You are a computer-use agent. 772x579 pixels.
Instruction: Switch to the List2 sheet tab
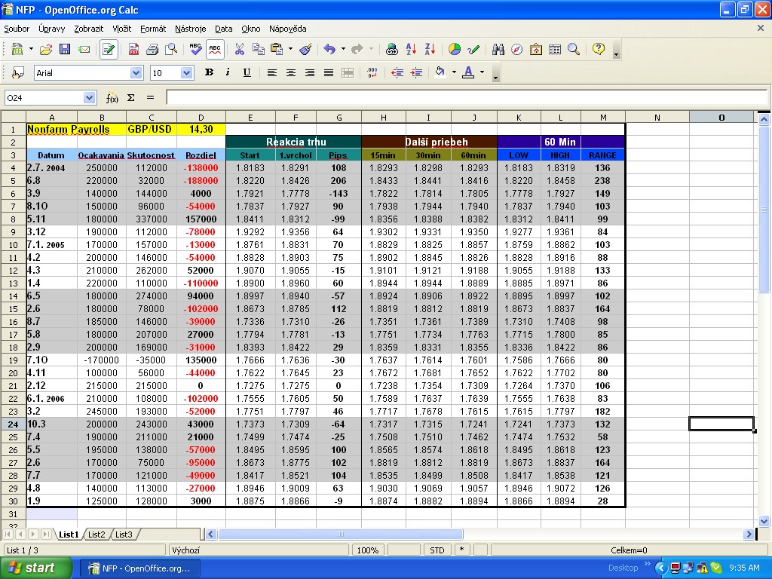[x=96, y=535]
